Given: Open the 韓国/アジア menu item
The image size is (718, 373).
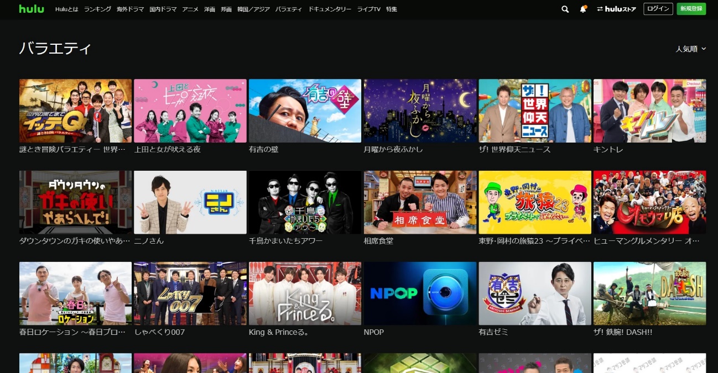Looking at the screenshot, I should [x=254, y=9].
